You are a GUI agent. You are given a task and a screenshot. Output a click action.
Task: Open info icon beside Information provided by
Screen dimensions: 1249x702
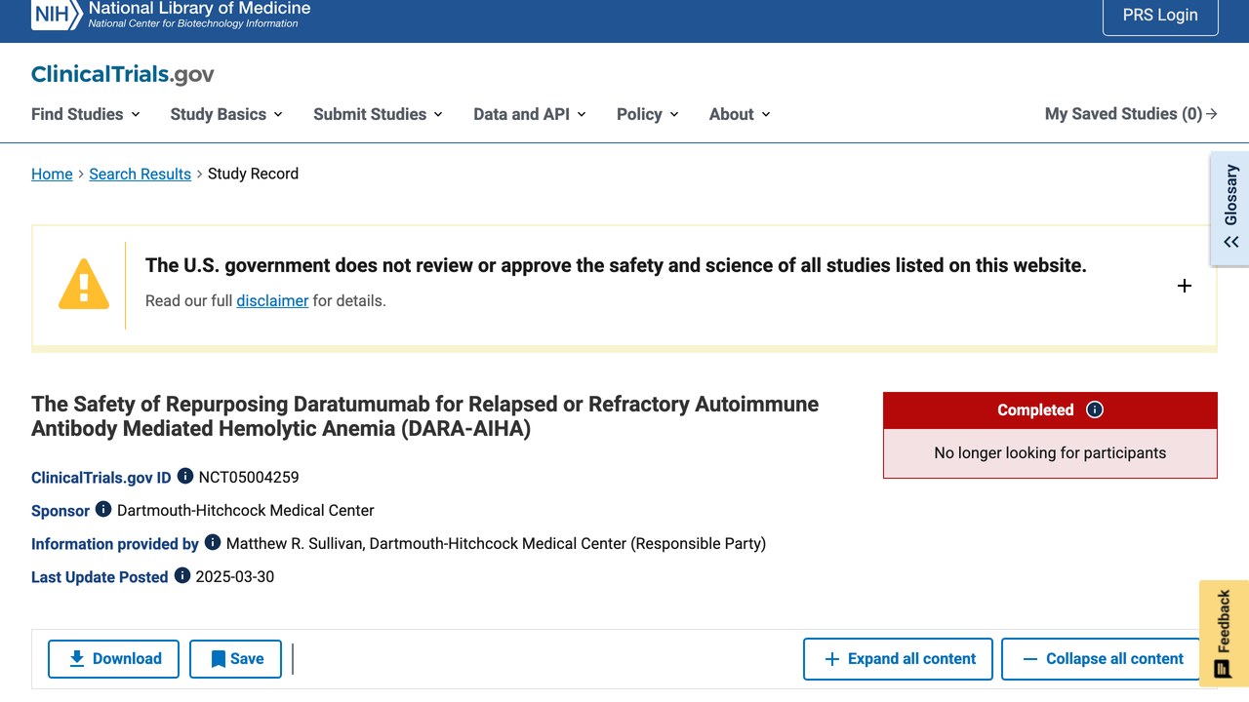pyautogui.click(x=213, y=543)
